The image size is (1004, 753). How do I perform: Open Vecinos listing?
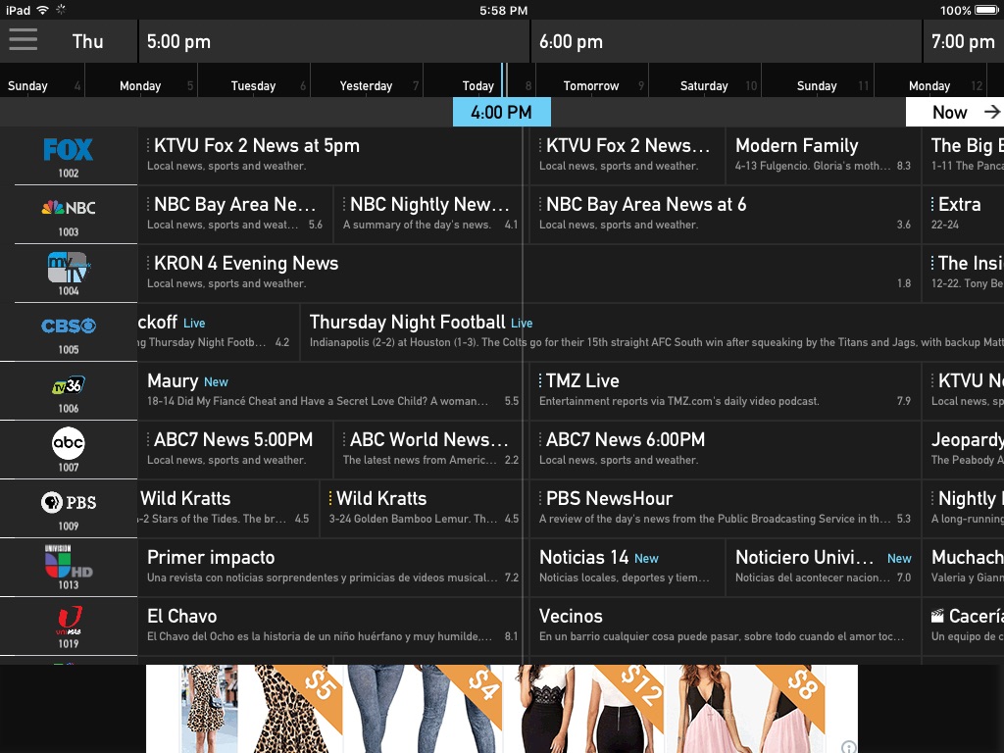726,627
